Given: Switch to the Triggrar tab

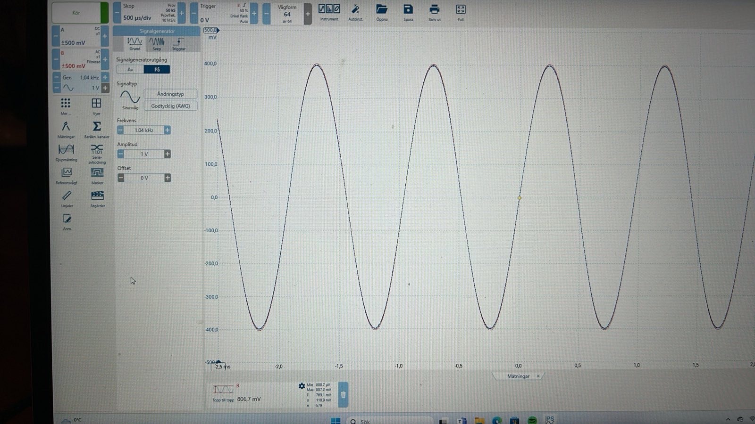Looking at the screenshot, I should click(x=178, y=44).
